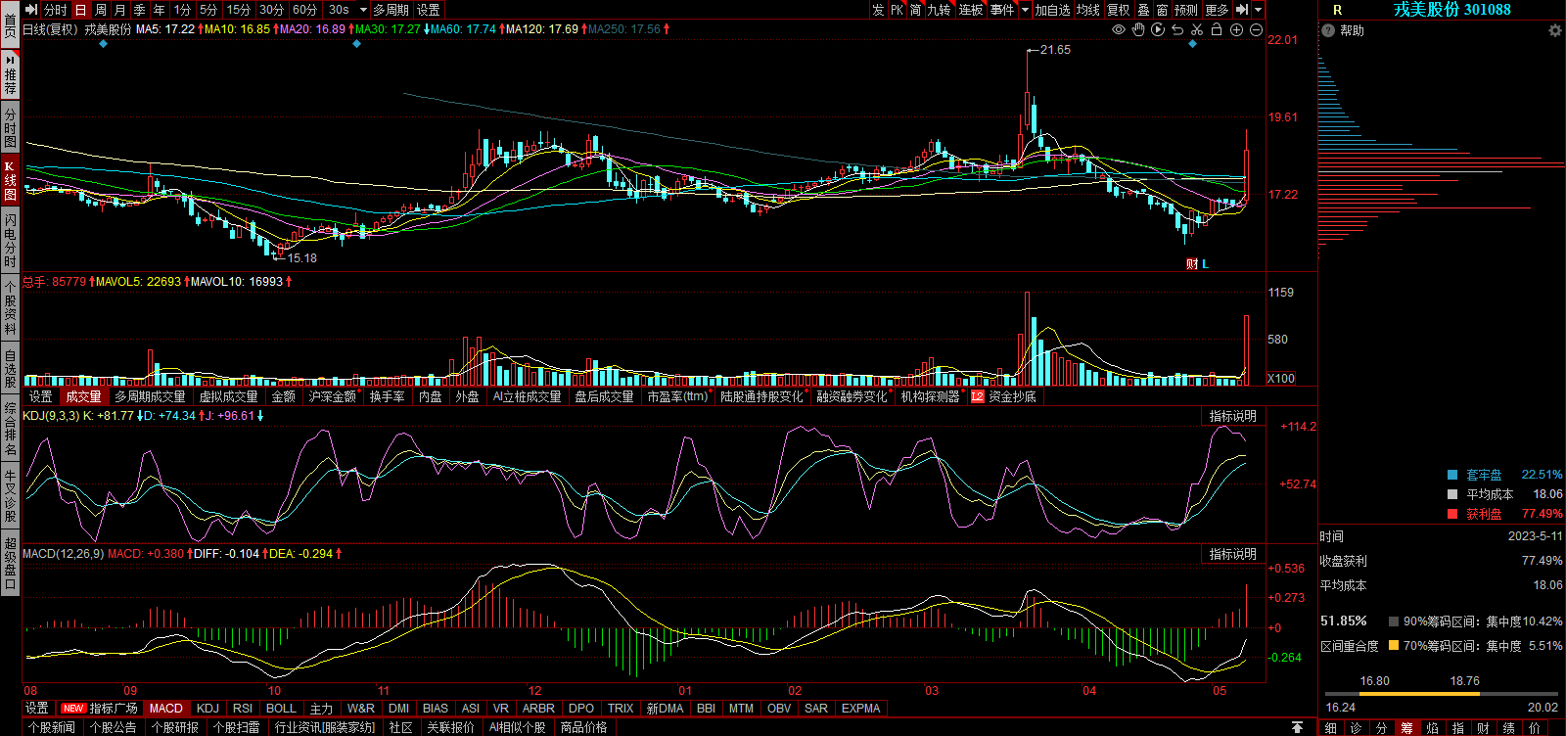1566x736 pixels.
Task: Open 超级盘口 in the left sidebar
Action: tap(10, 562)
